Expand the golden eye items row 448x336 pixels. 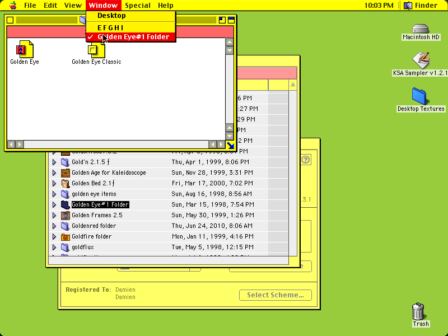click(54, 194)
